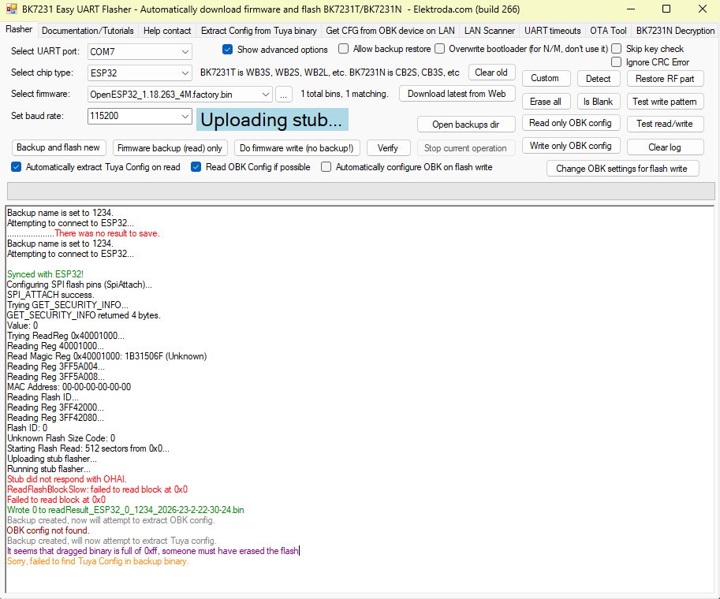Viewport: 720px width, 599px height.
Task: Click Firmware backup (read) only button
Action: (x=170, y=148)
